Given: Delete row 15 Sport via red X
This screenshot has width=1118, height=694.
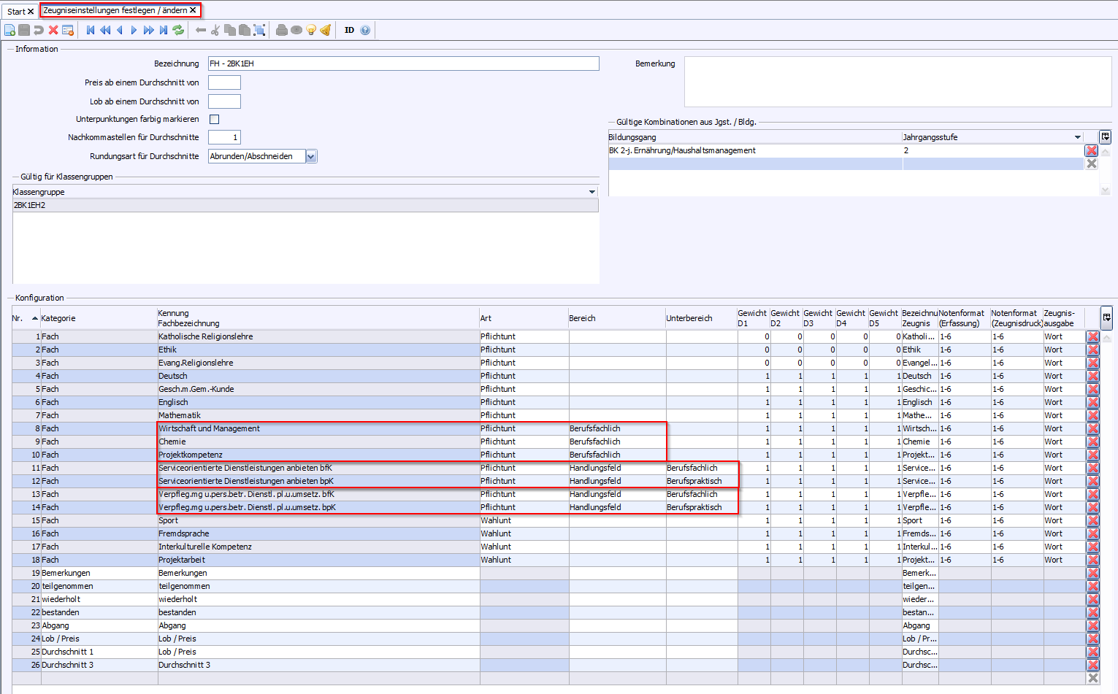Looking at the screenshot, I should 1092,520.
